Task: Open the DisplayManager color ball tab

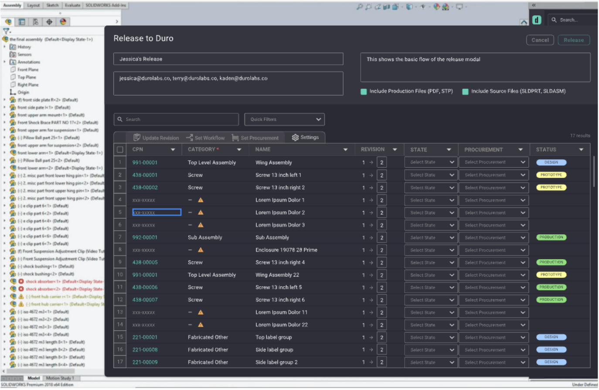Action: [x=63, y=22]
